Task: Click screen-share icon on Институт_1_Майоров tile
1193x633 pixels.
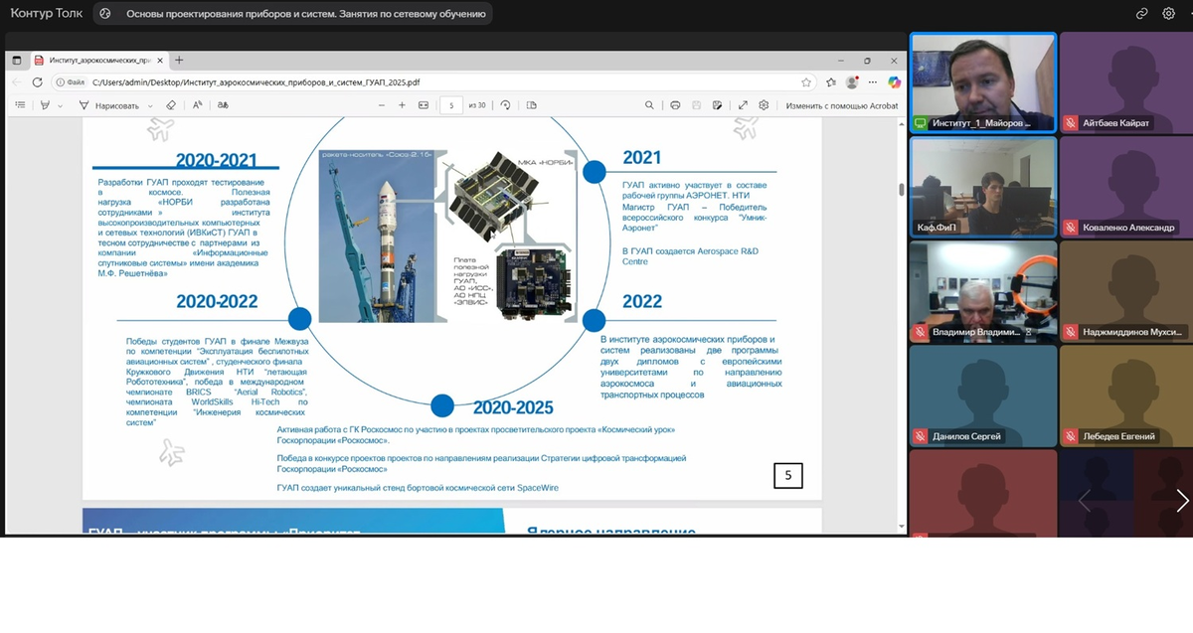Action: pyautogui.click(x=921, y=123)
